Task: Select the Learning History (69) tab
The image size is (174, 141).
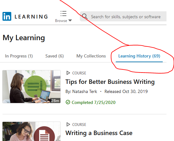Action: point(139,56)
